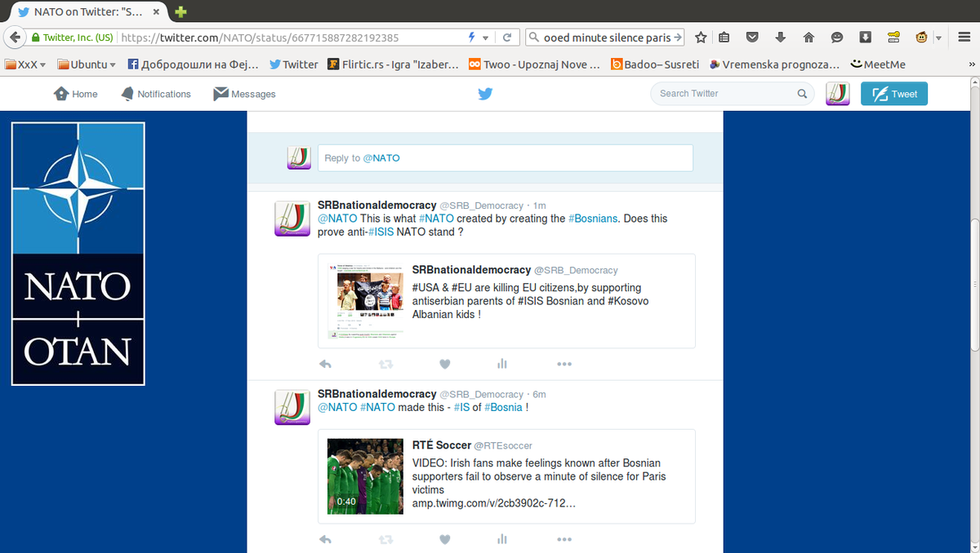Click the browser search box

606,38
